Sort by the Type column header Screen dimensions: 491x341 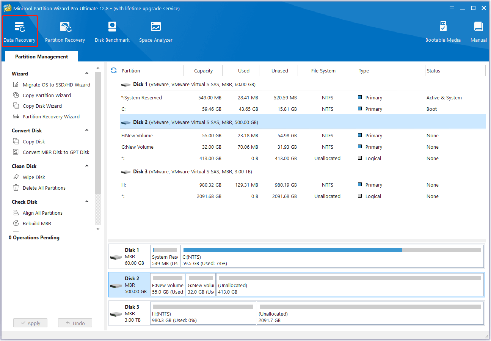[x=391, y=71]
